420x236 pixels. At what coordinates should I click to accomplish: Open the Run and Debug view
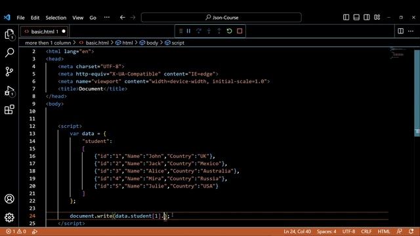click(x=9, y=91)
